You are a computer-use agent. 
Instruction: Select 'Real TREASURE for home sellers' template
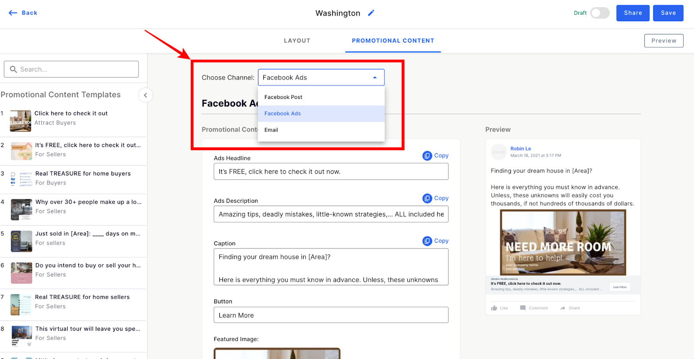tap(73, 305)
